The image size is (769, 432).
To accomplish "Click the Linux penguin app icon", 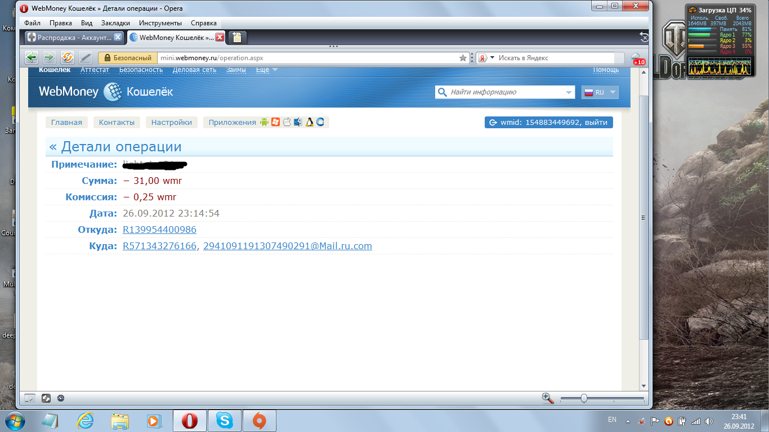I will [x=309, y=122].
